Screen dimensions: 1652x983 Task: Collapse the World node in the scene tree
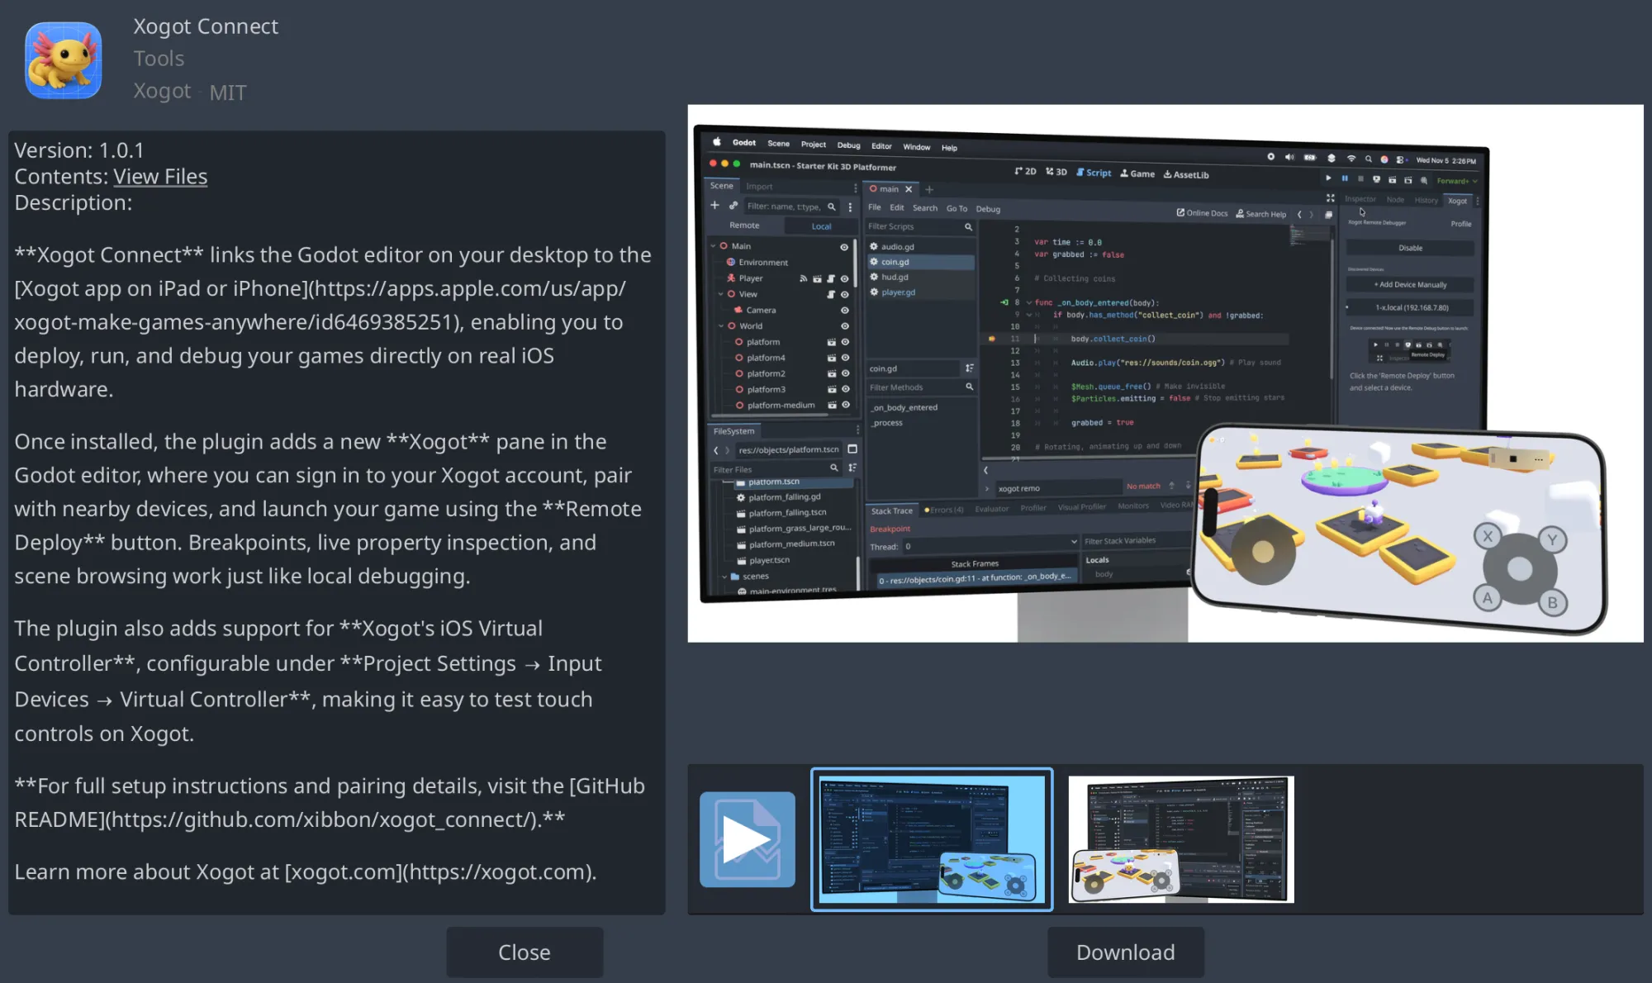[x=721, y=325]
